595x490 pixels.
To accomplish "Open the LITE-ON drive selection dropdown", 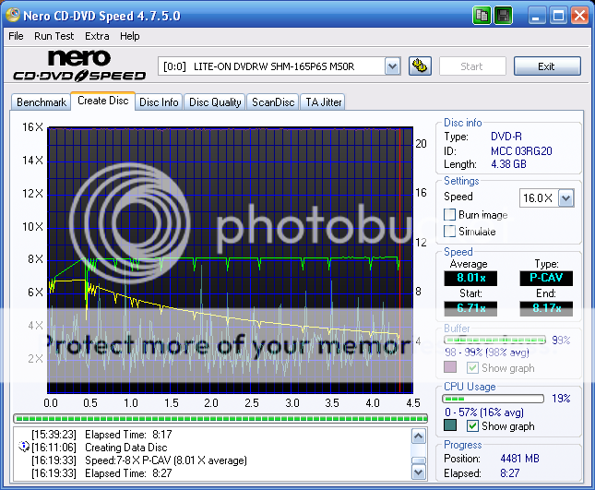I will [391, 66].
